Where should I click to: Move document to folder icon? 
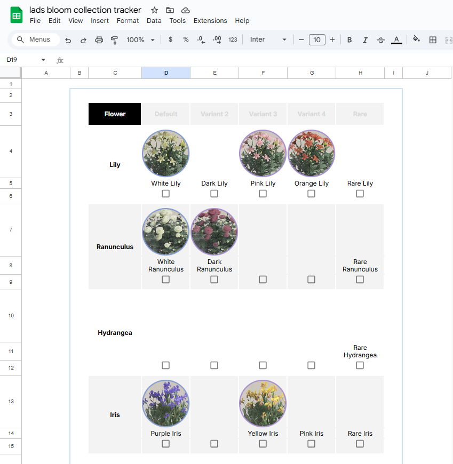coord(170,10)
